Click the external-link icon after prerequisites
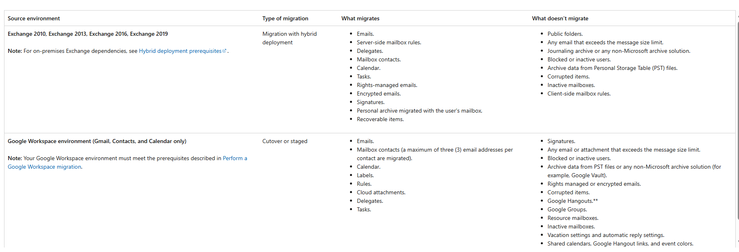The width and height of the screenshot is (739, 252). (224, 51)
